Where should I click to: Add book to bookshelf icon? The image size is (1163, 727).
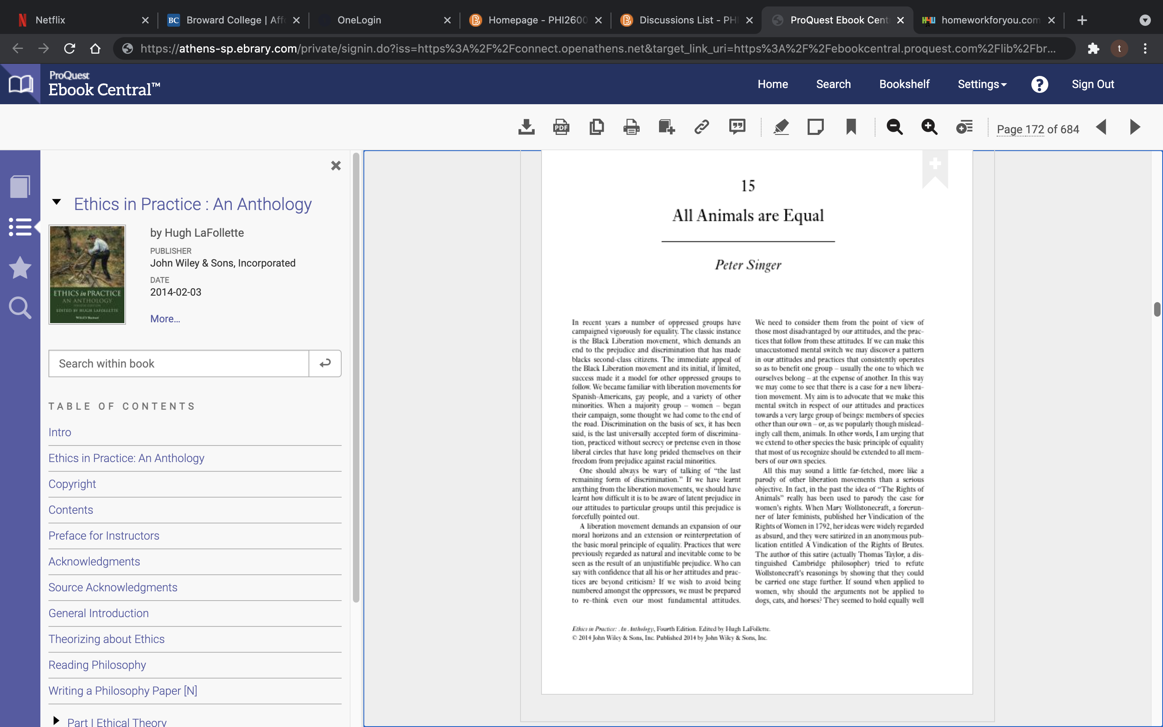(x=667, y=127)
